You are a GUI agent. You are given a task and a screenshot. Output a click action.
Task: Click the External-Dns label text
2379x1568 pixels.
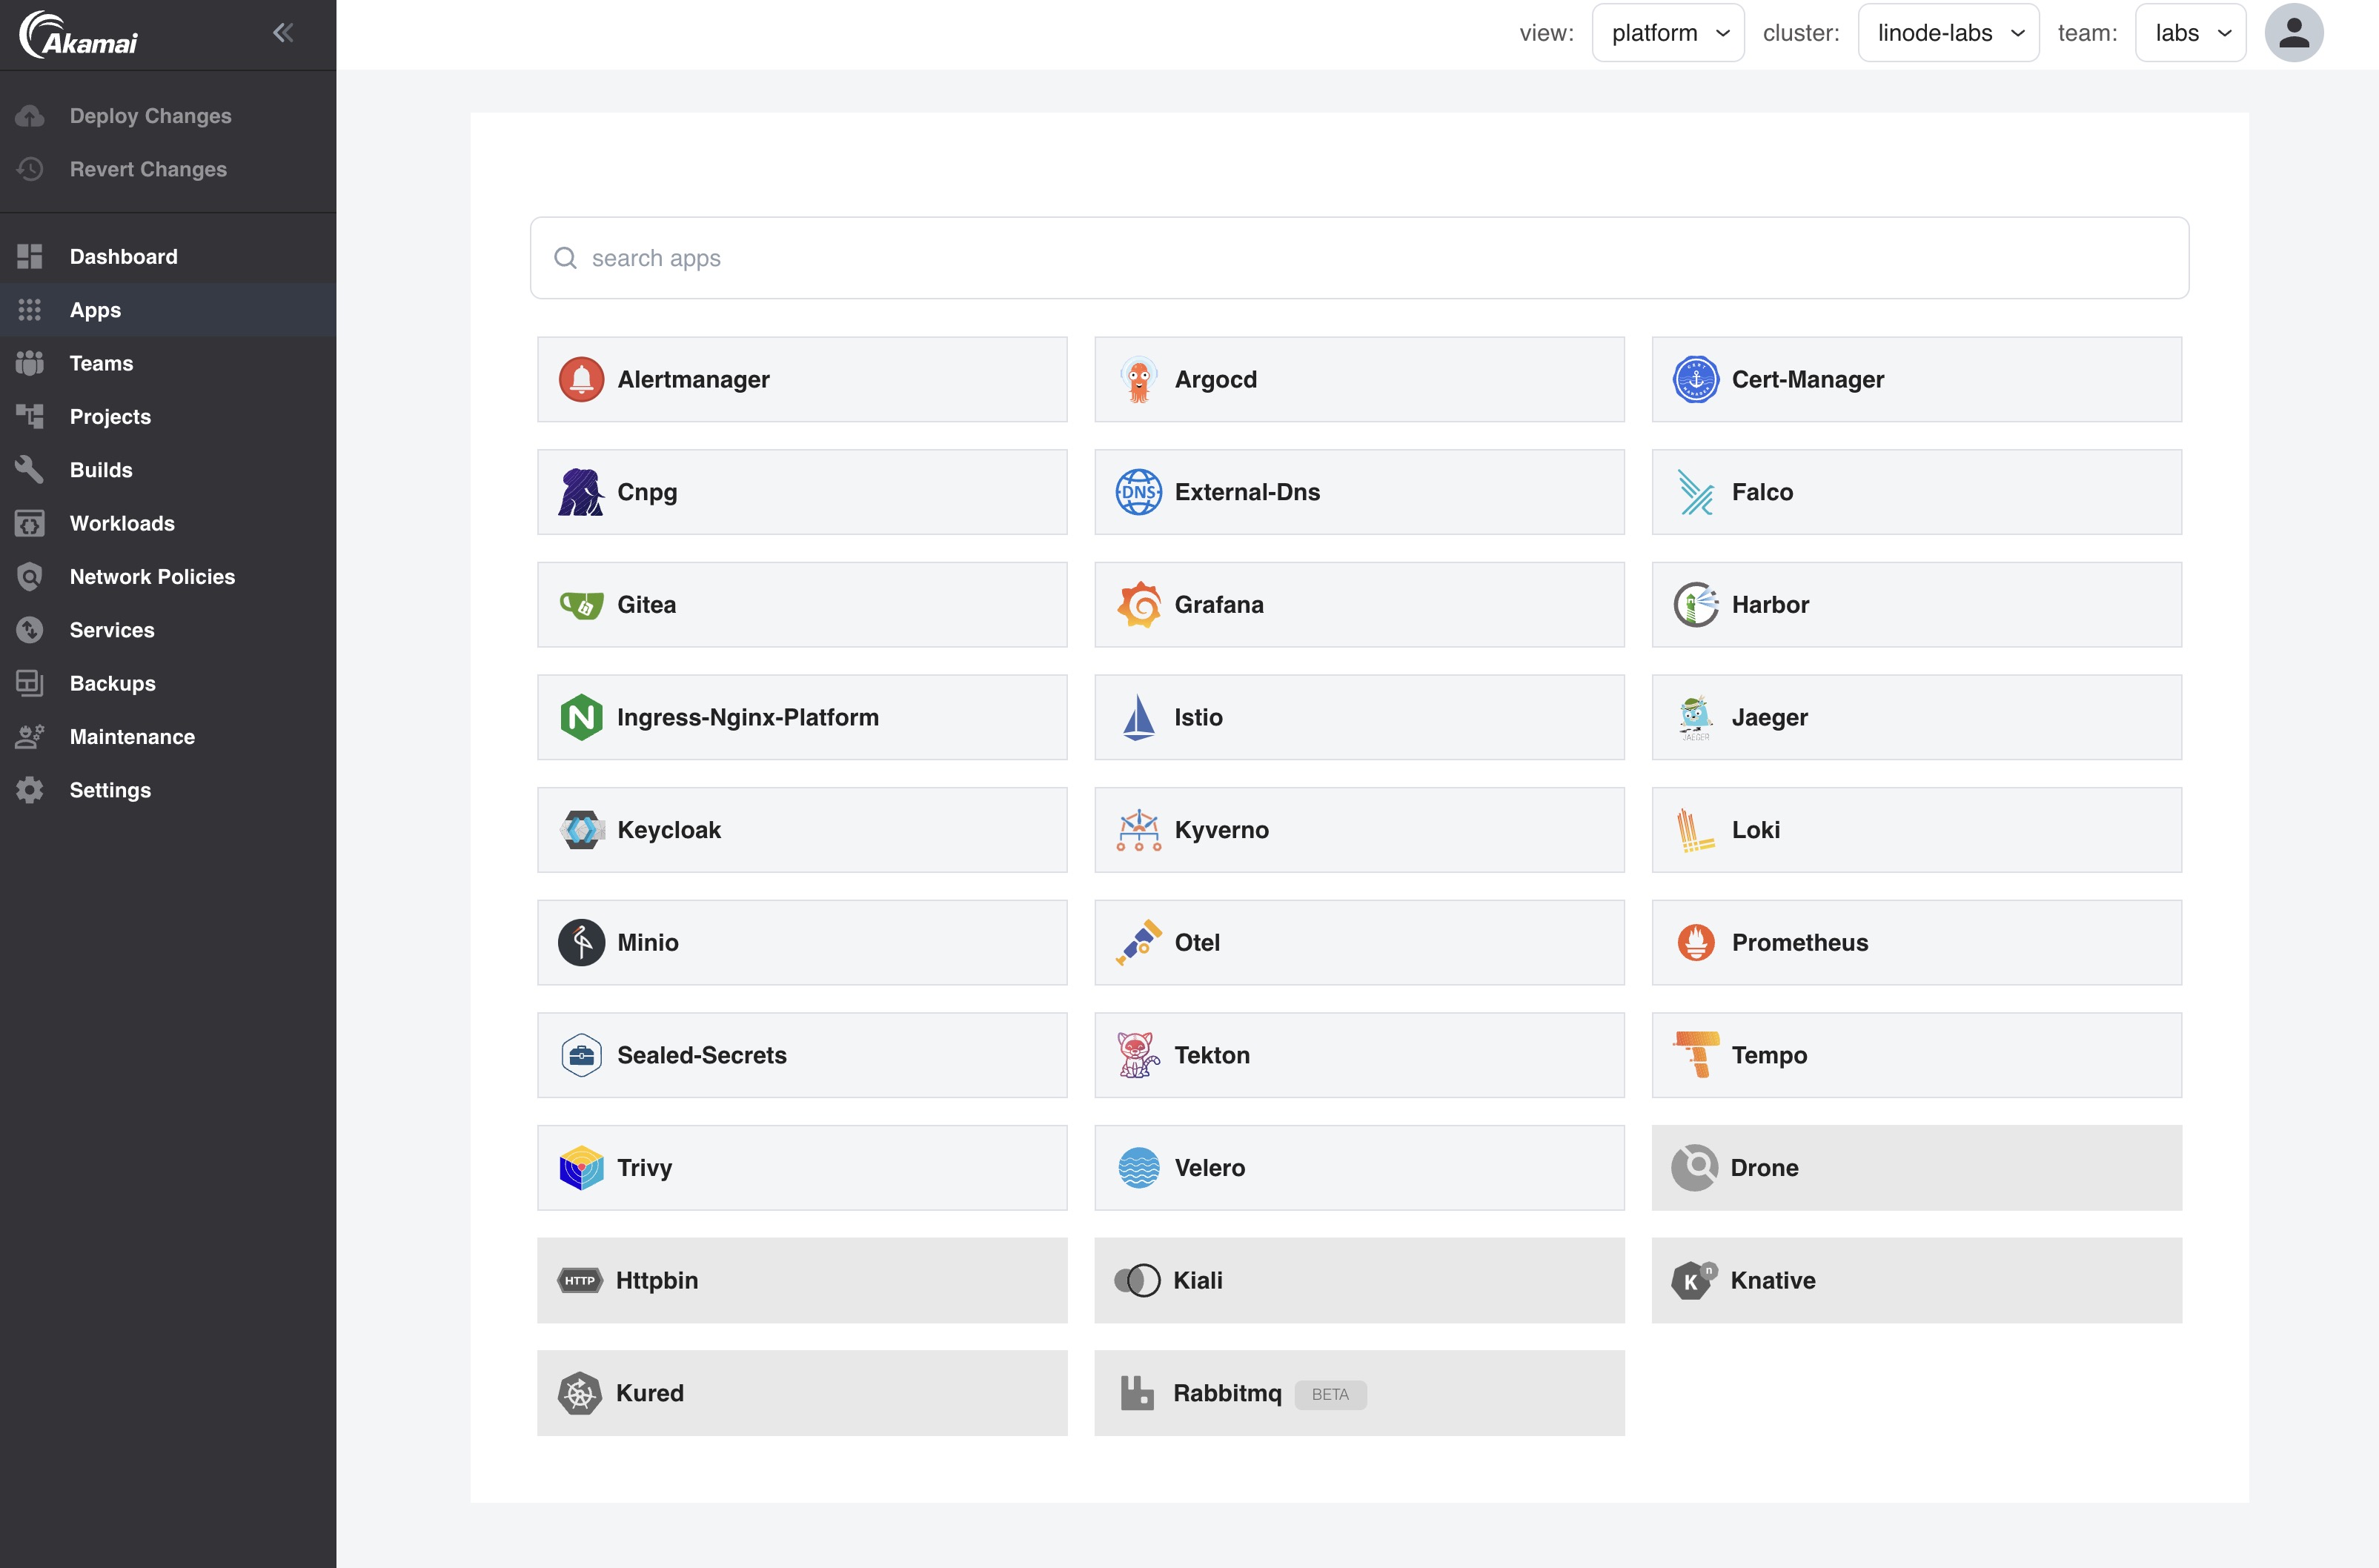1246,492
